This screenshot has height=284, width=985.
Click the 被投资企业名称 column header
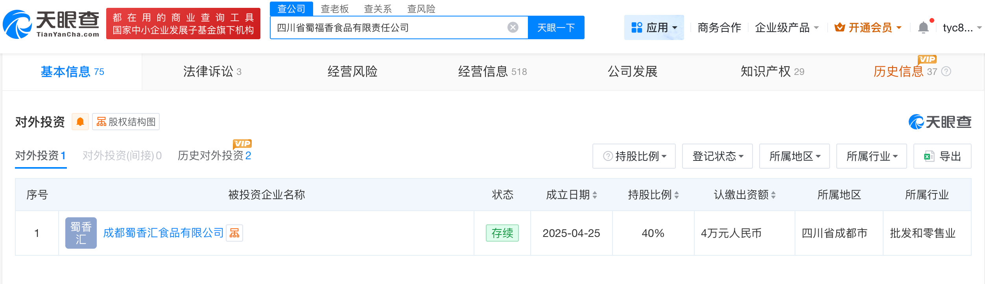click(x=267, y=195)
